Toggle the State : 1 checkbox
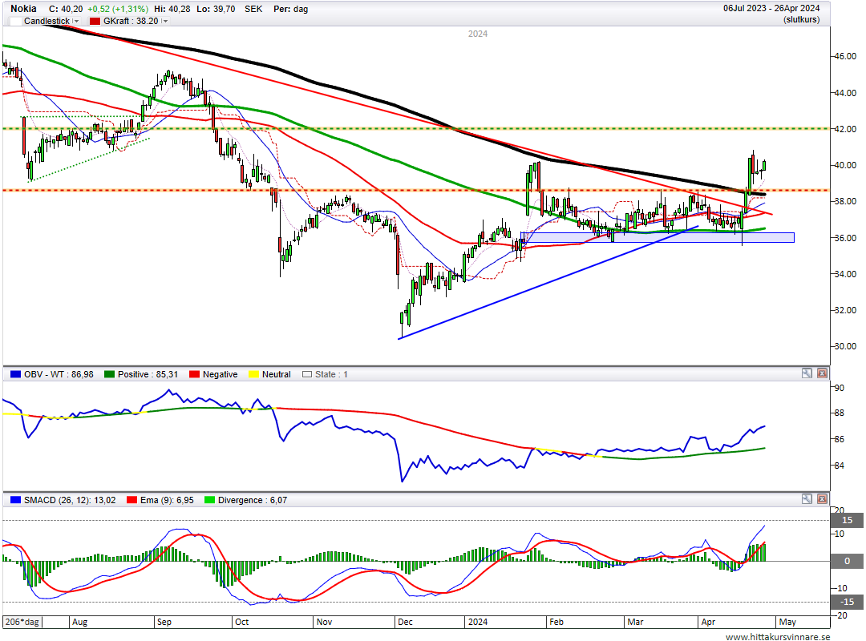This screenshot has height=641, width=866. (x=307, y=374)
